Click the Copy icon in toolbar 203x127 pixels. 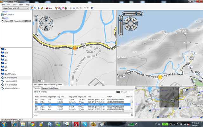tap(74, 8)
